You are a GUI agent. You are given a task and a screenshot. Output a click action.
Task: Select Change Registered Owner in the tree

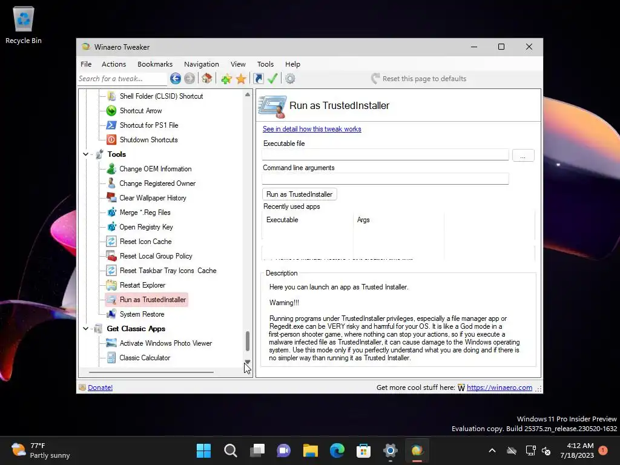157,183
